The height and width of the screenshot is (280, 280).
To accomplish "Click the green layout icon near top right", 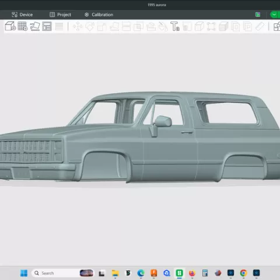I will (x=258, y=15).
